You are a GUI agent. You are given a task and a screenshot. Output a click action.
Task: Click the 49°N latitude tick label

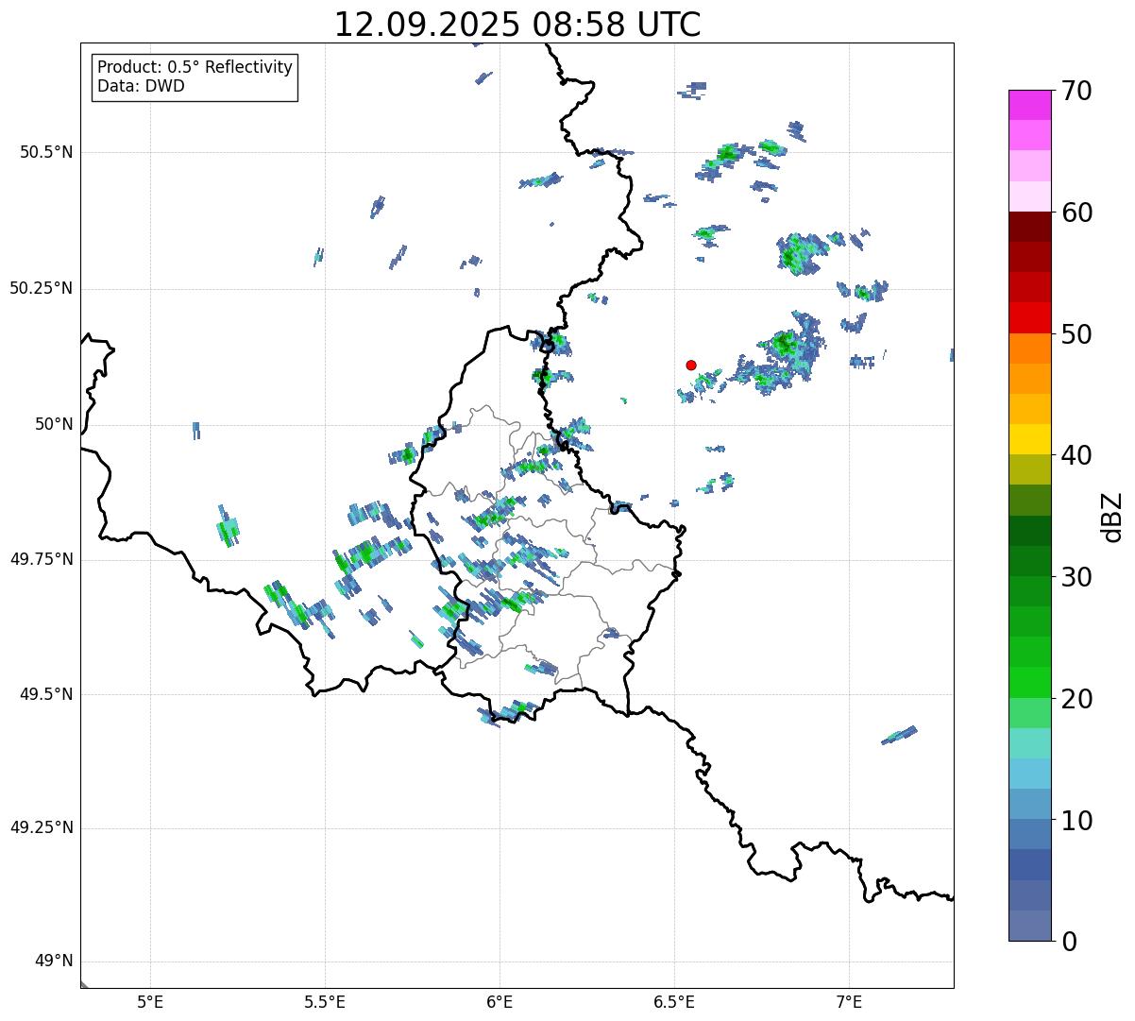click(x=54, y=961)
